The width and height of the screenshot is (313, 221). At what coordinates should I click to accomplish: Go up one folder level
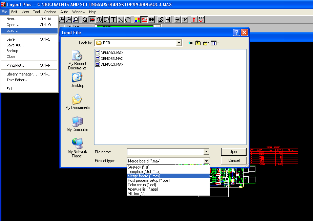[198, 43]
